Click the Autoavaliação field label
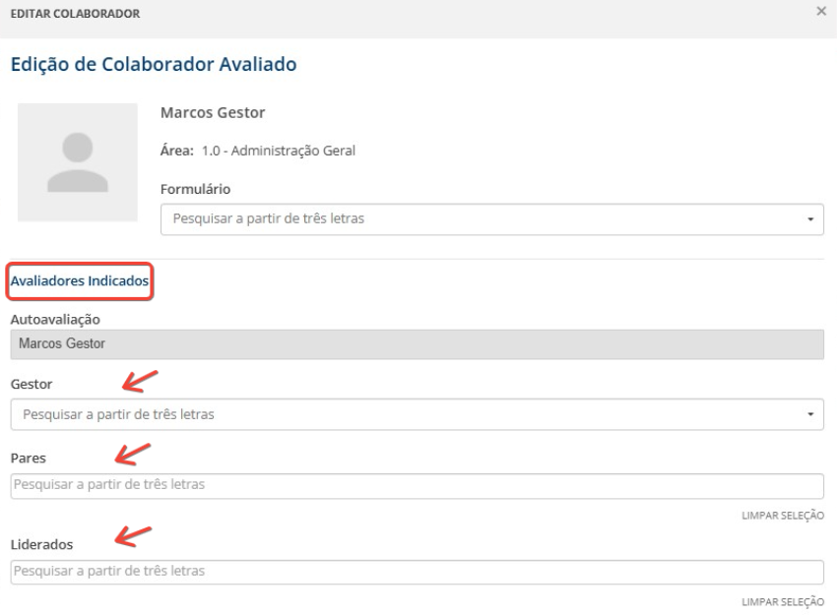Image resolution: width=837 pixels, height=615 pixels. [x=57, y=319]
